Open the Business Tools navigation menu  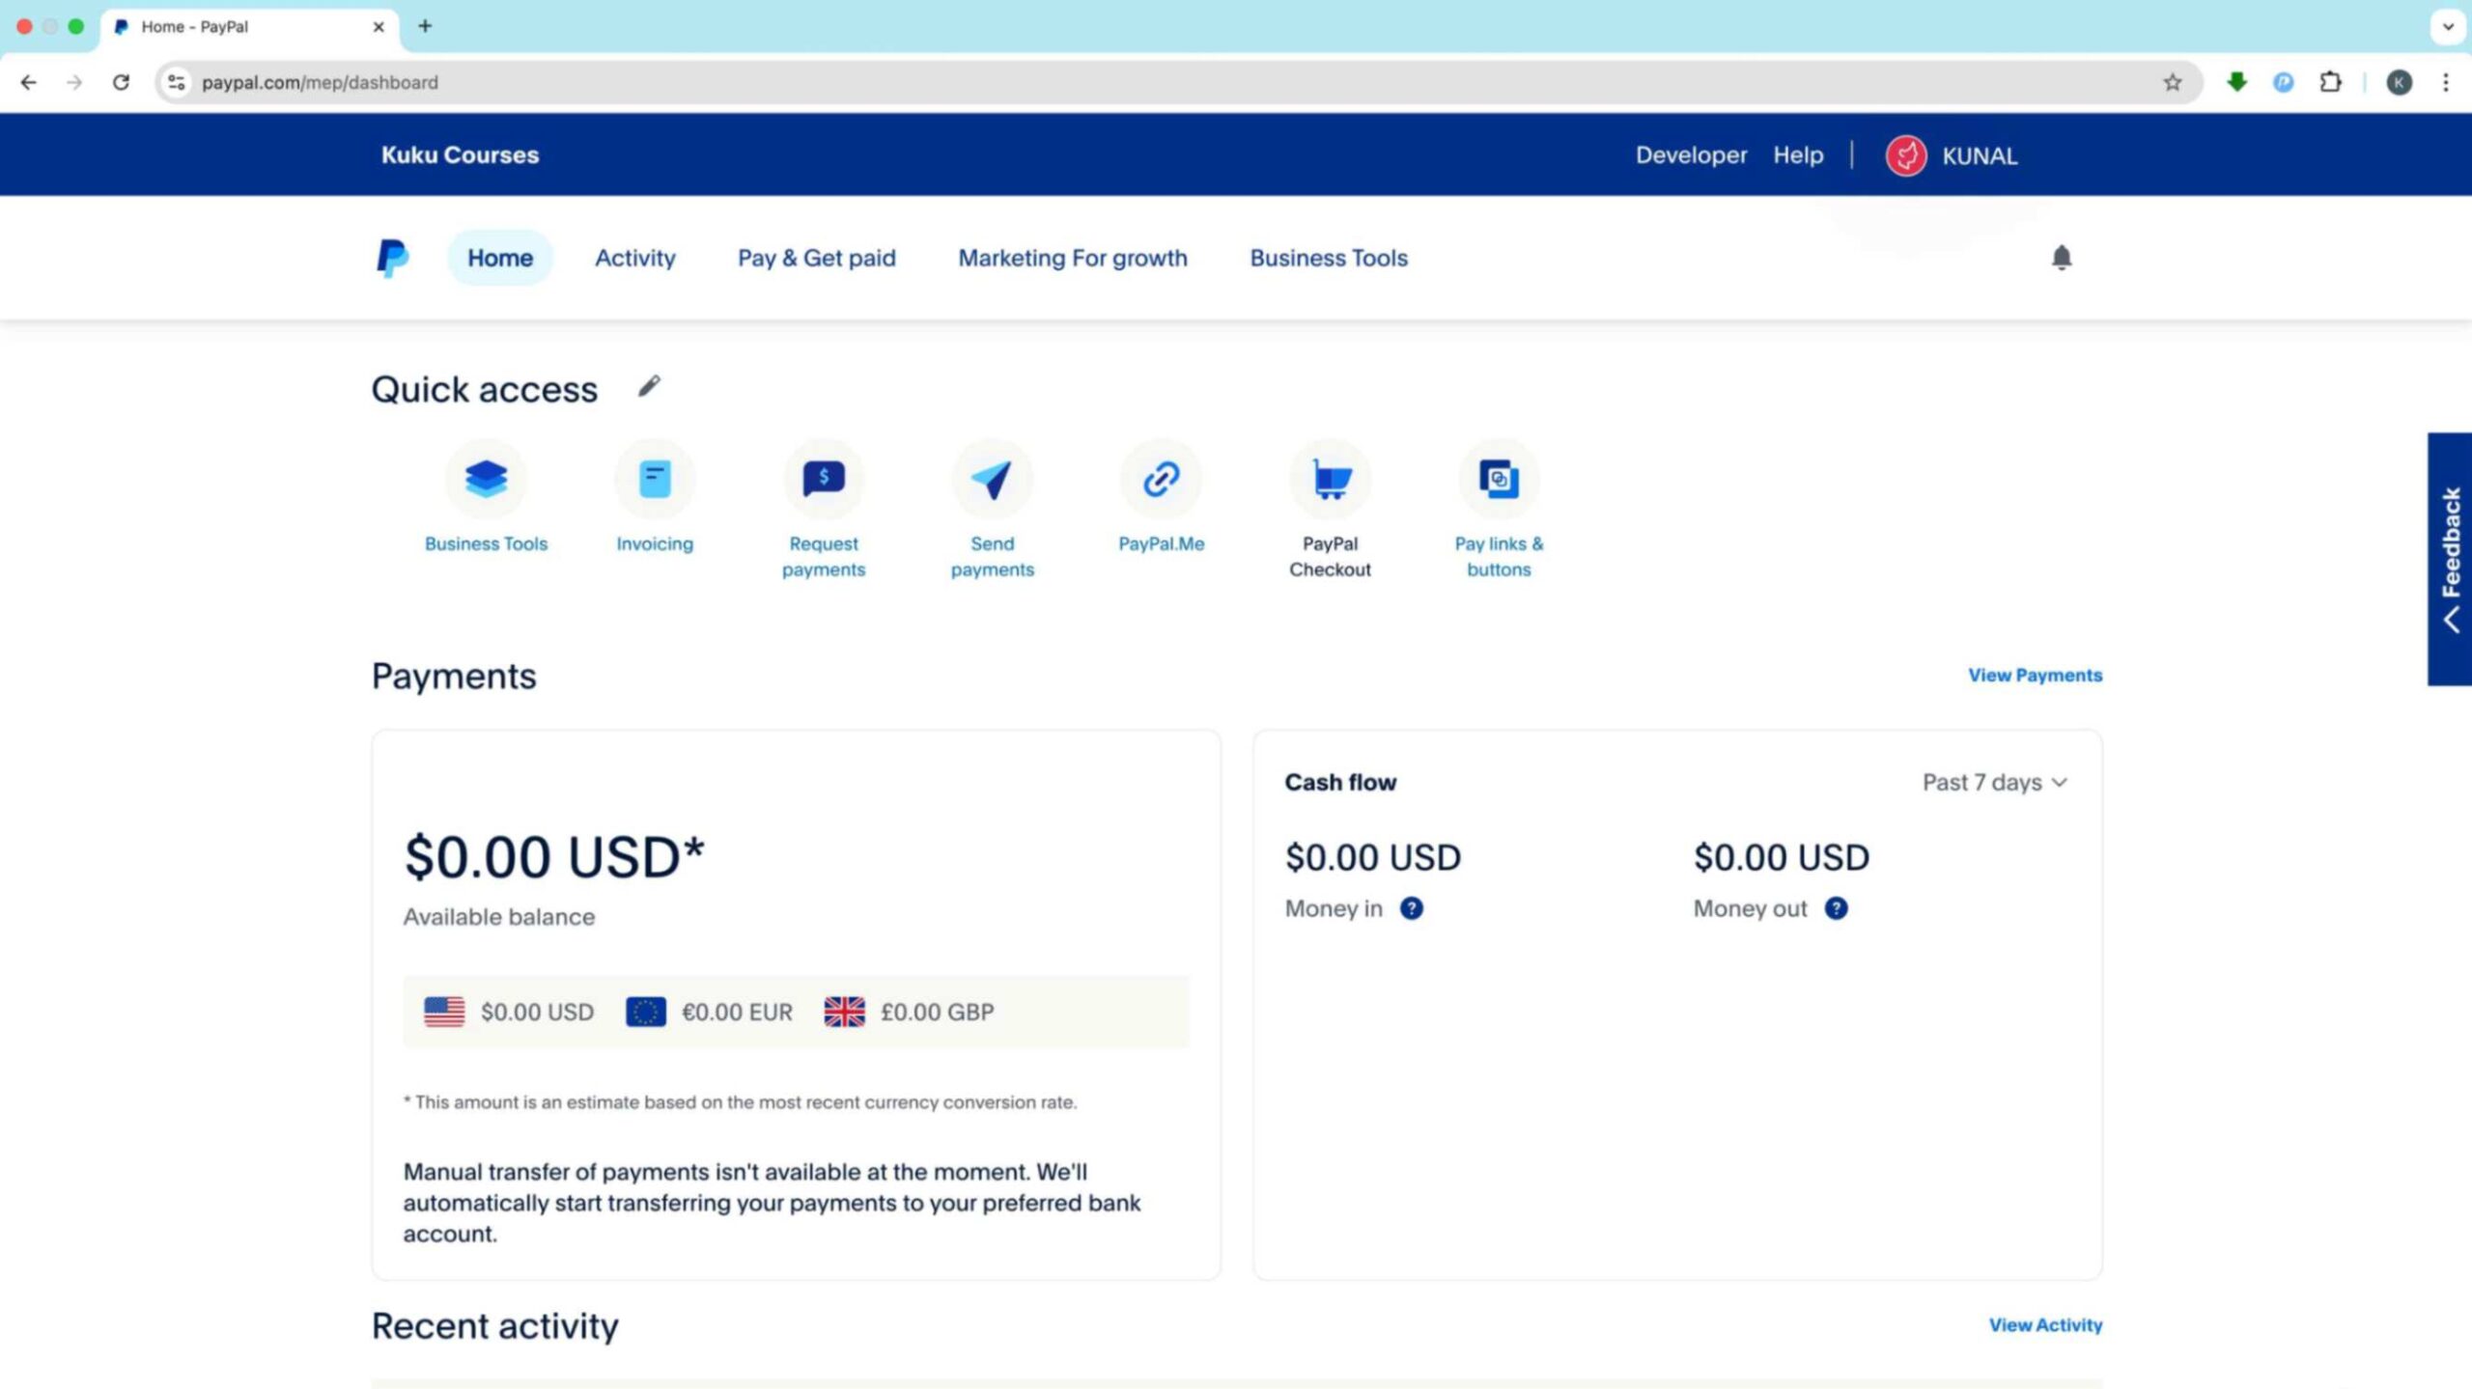pos(1329,258)
